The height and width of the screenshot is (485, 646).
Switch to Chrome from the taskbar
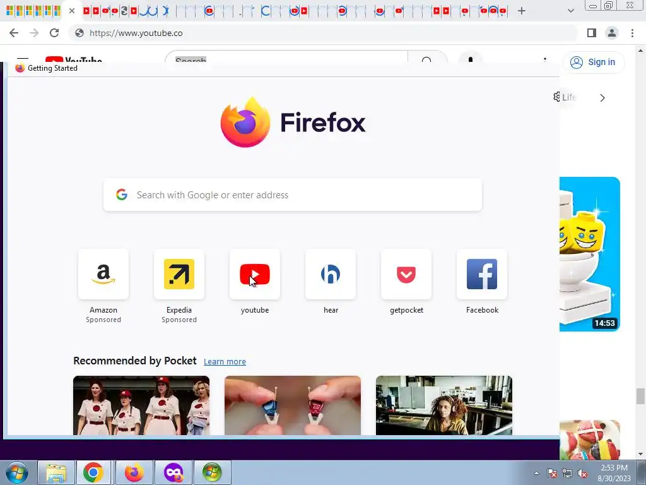(x=93, y=472)
